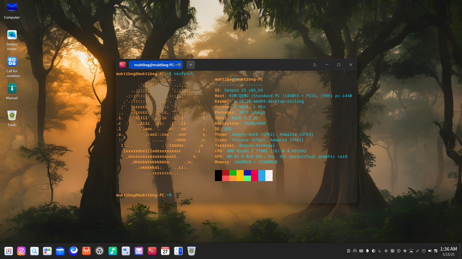
Task: Click the diagonal pen-shaped tray icon
Action: click(417, 251)
